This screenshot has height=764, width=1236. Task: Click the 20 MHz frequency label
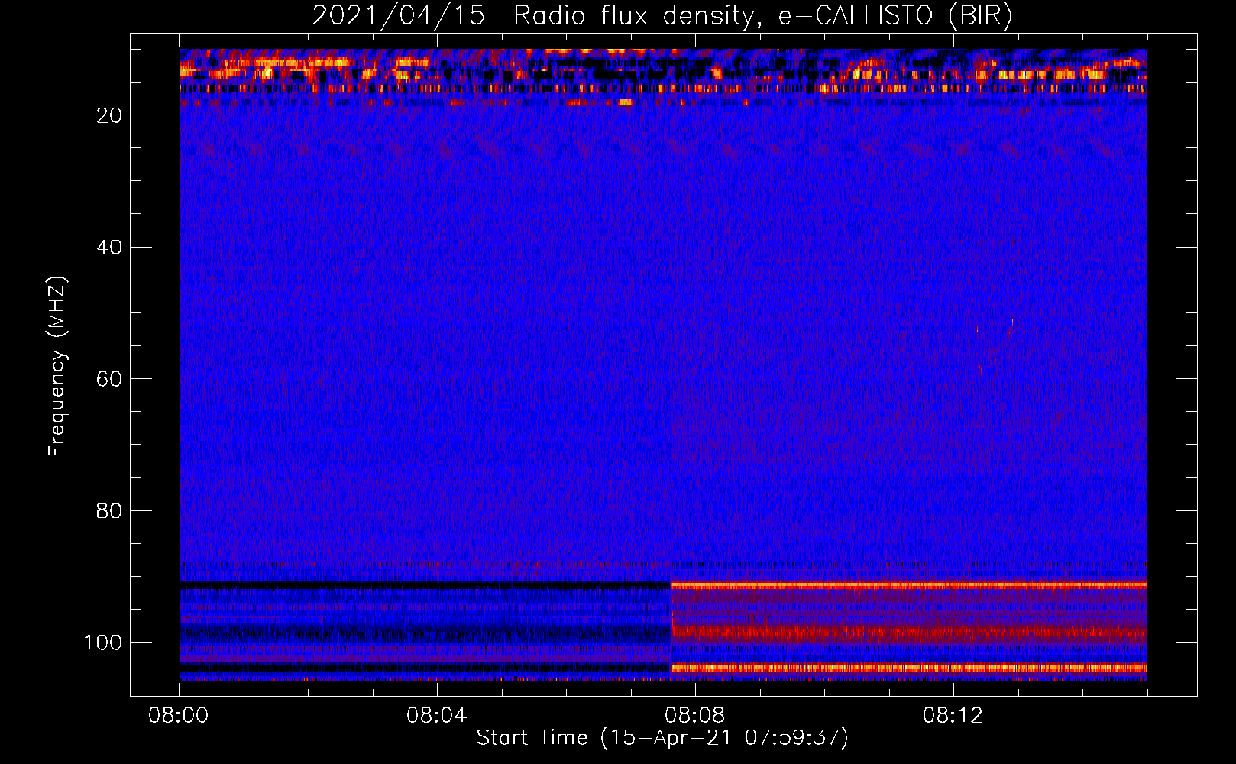pos(109,115)
